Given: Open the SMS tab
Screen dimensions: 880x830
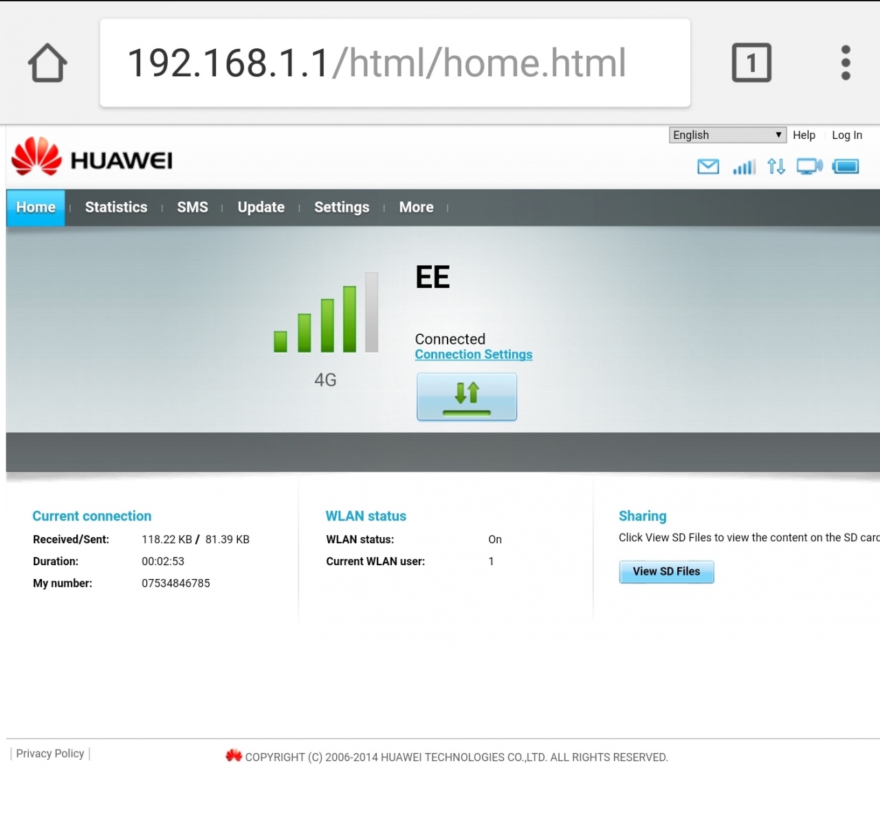Looking at the screenshot, I should [x=192, y=208].
